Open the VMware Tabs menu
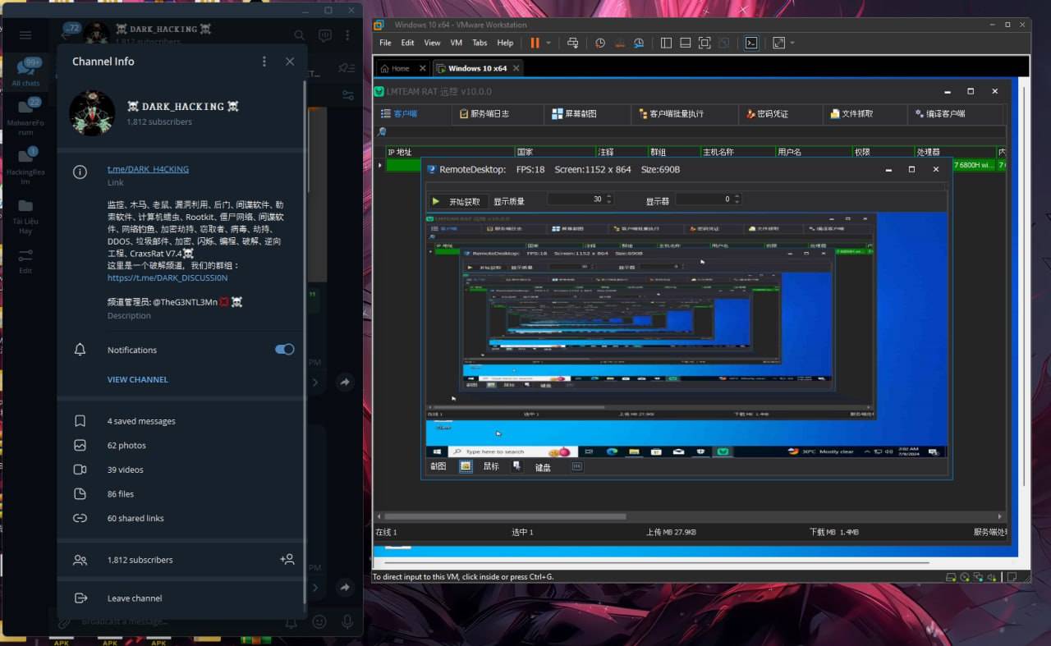Image resolution: width=1051 pixels, height=646 pixels. (x=480, y=43)
